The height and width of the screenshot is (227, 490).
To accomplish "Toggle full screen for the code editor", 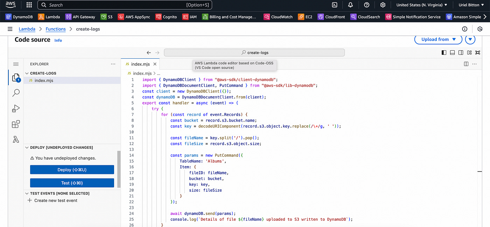I will coord(478,52).
